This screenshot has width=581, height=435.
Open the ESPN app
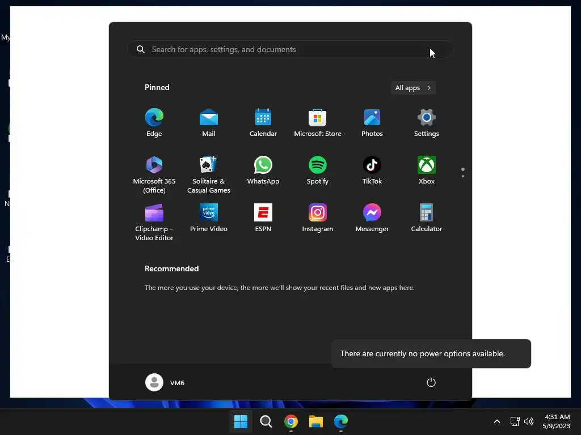263,218
